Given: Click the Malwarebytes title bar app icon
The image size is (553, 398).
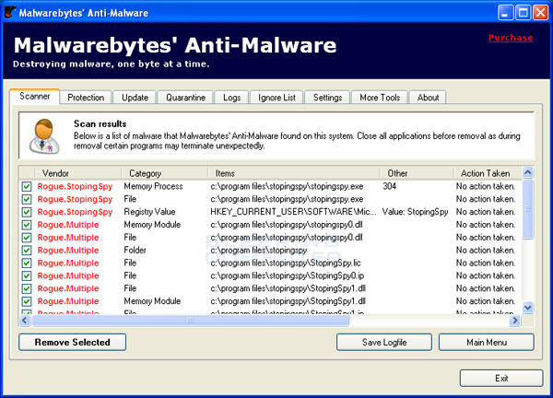Looking at the screenshot, I should pos(10,12).
